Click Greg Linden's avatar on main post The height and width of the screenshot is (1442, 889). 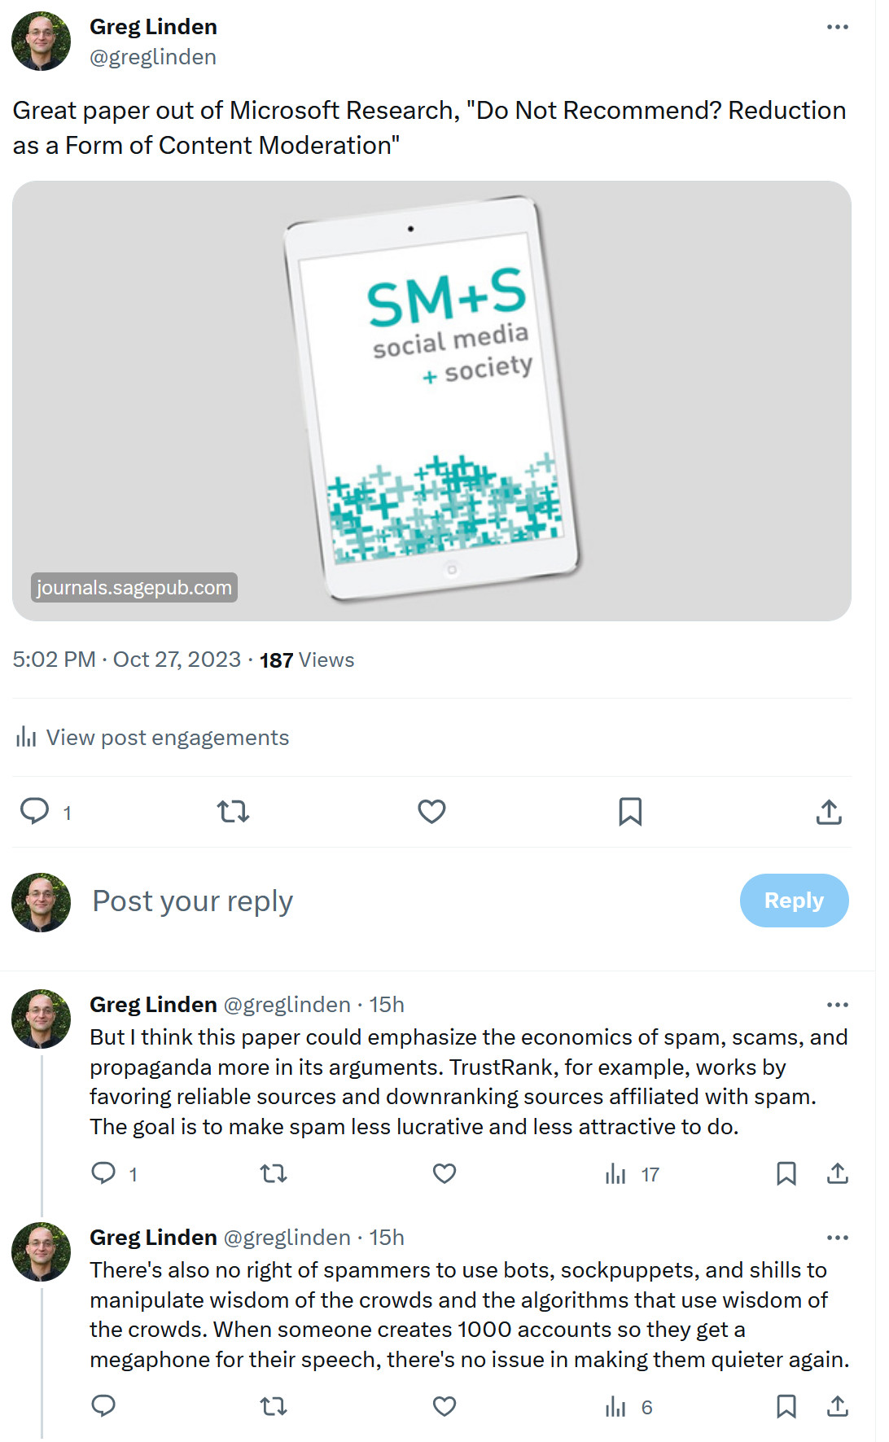[42, 42]
